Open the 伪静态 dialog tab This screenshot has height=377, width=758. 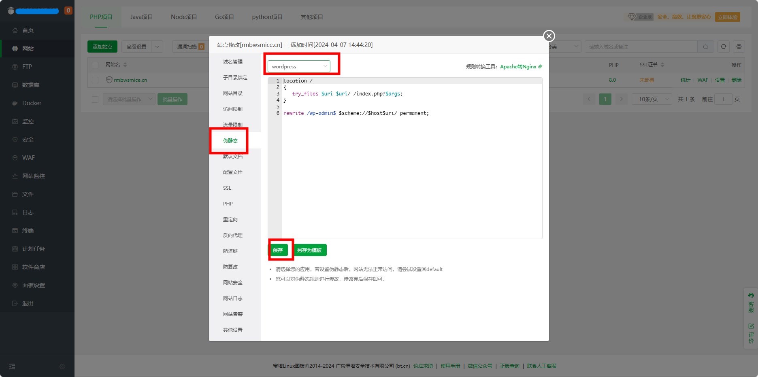(230, 140)
